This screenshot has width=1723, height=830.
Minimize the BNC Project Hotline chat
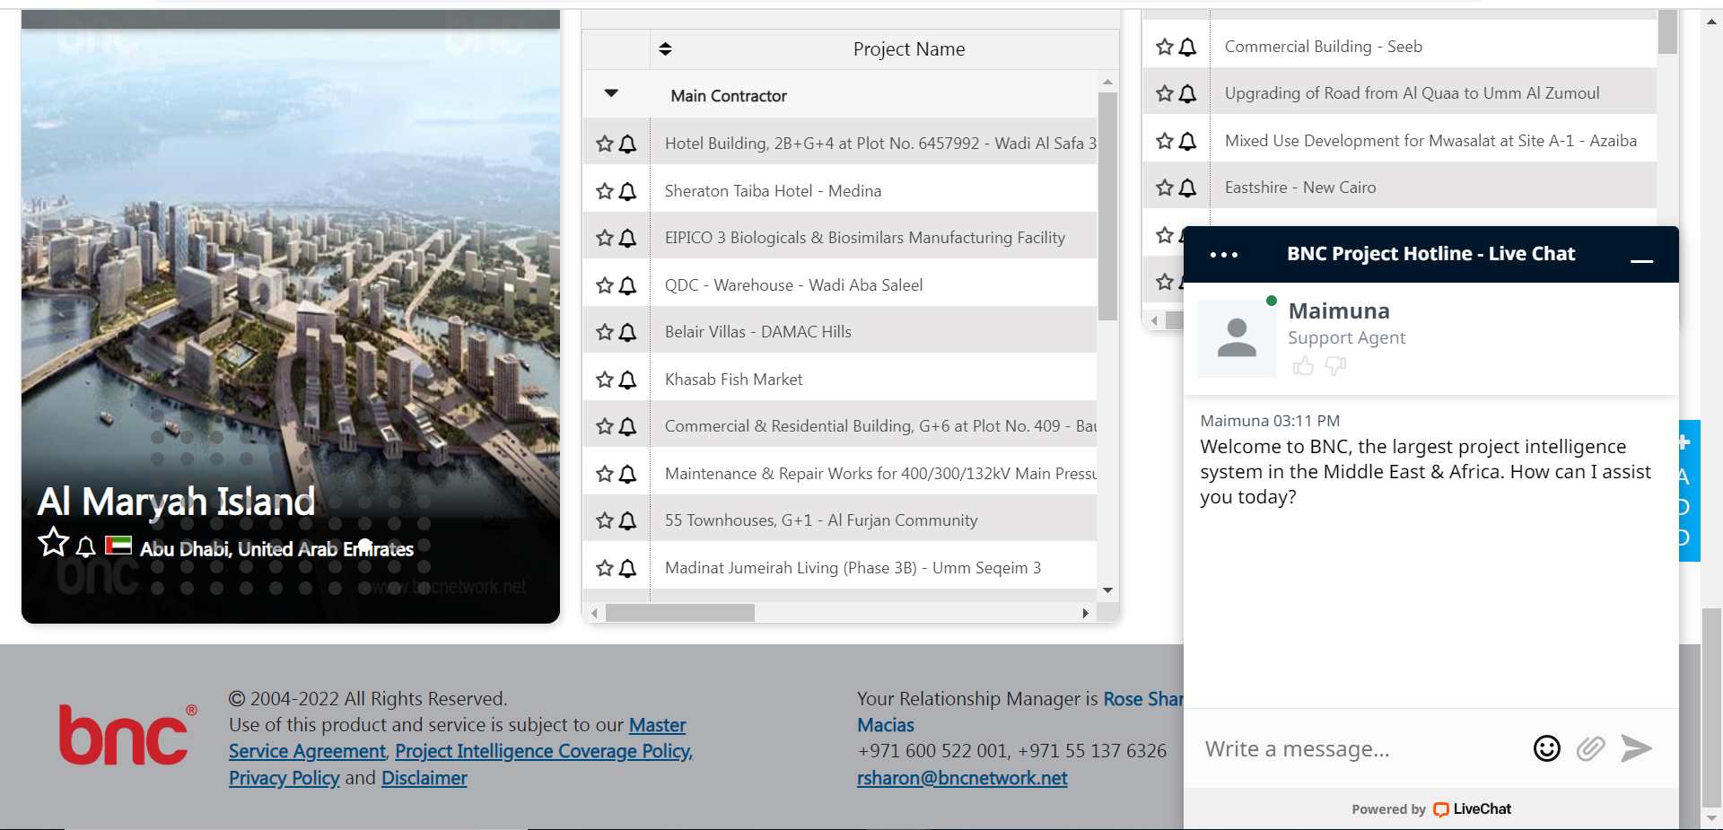tap(1642, 261)
